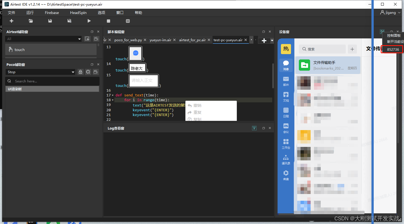
Task: Open the HeadSpin menu
Action: 78,13
